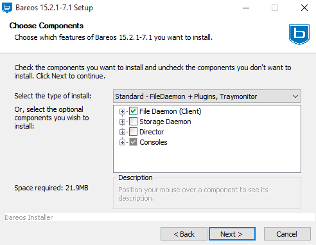This screenshot has width=316, height=245.
Task: Toggle the Consoles checkbox
Action: (x=133, y=142)
